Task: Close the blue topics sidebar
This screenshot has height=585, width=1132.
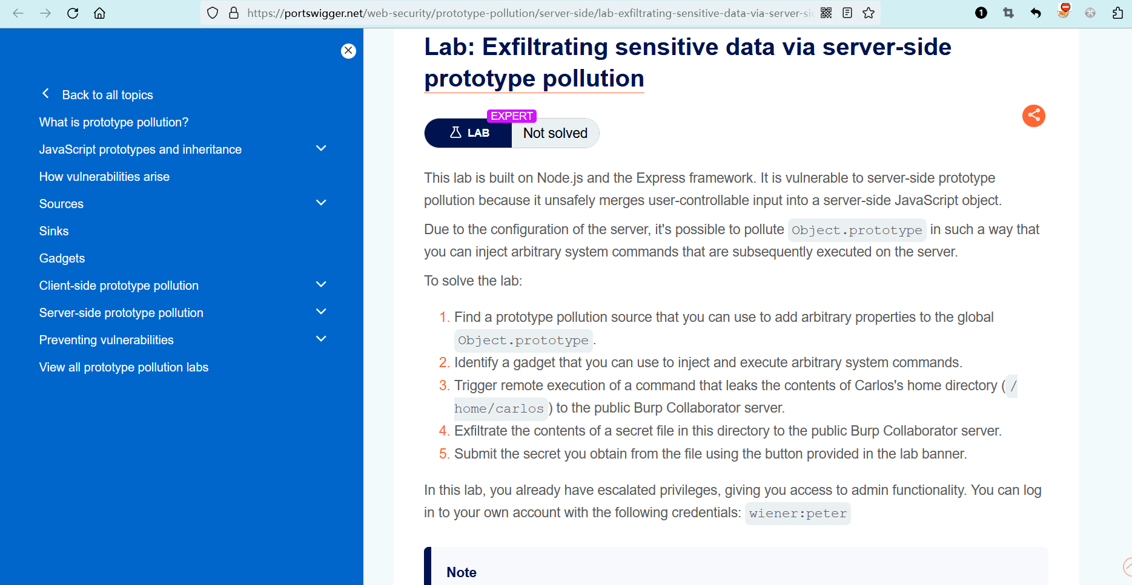Action: [348, 51]
